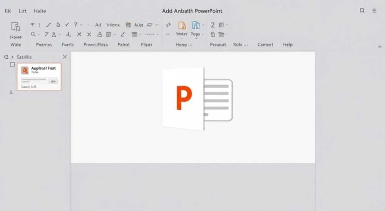The height and width of the screenshot is (211, 385).
Task: Click the refresh icon beside Satallis
Action: click(x=6, y=57)
